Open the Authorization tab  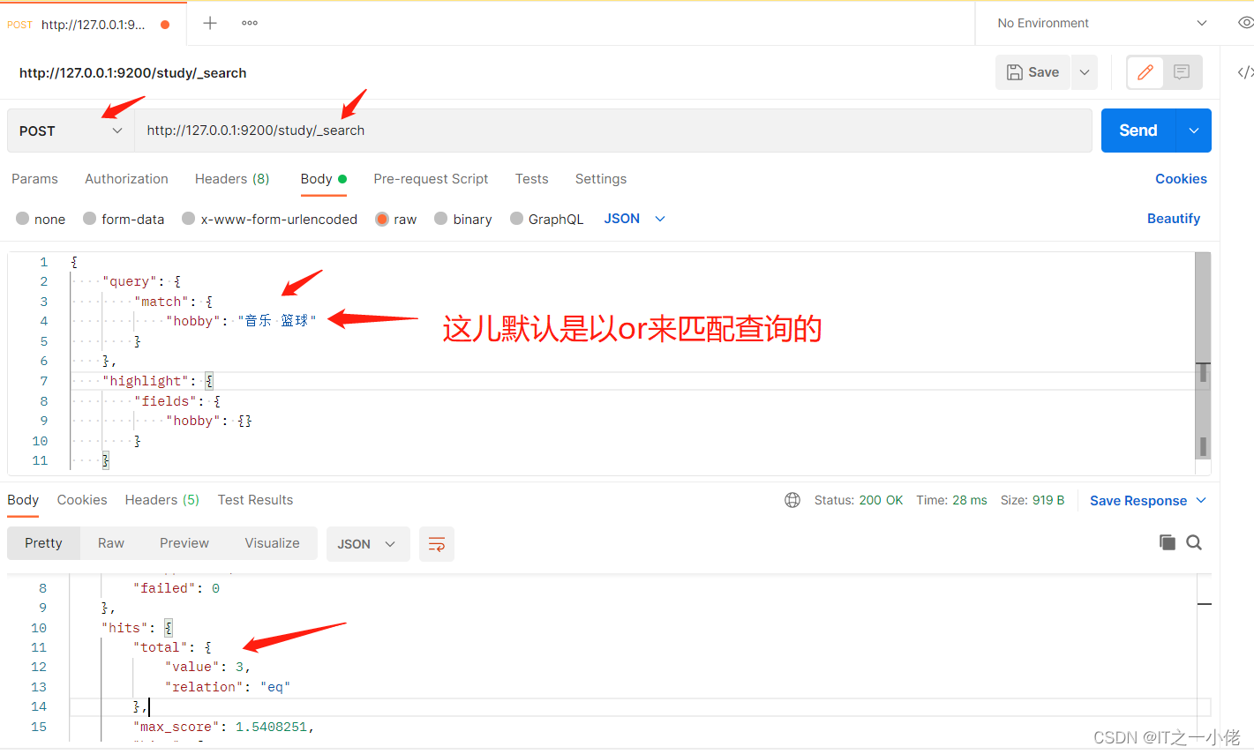tap(126, 179)
